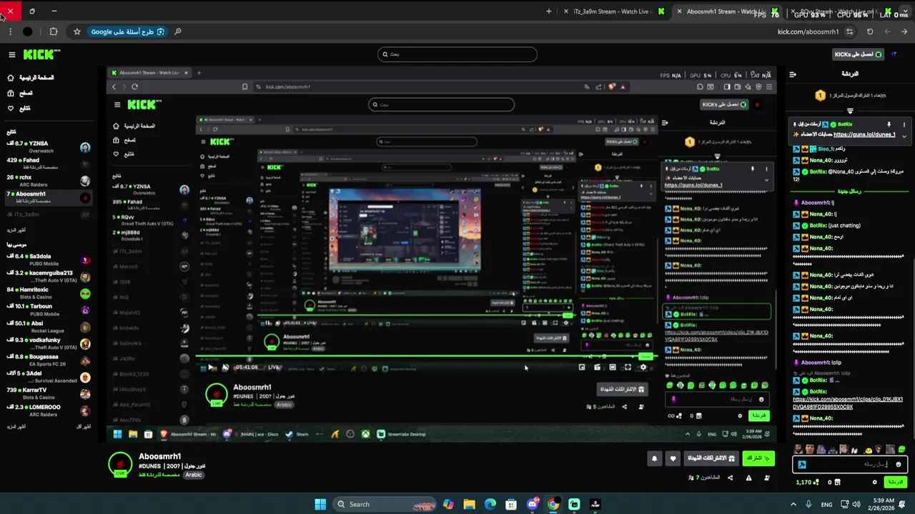The height and width of the screenshot is (514, 915).
Task: Open Fahad channel in the sidebar
Action: [49, 163]
